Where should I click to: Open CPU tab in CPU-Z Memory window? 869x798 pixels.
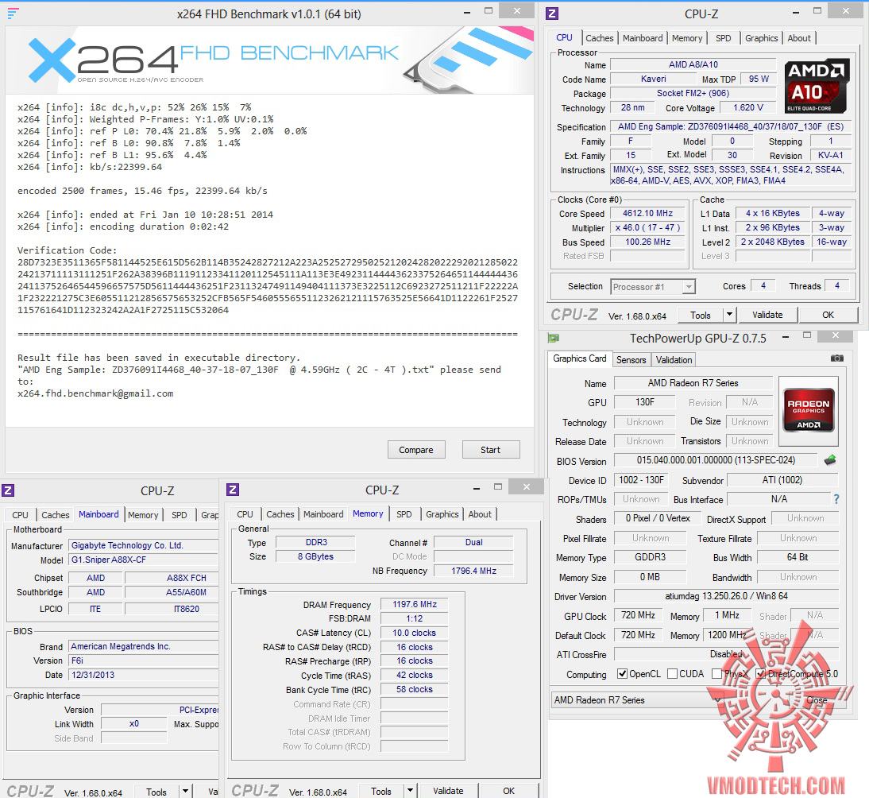click(x=245, y=514)
